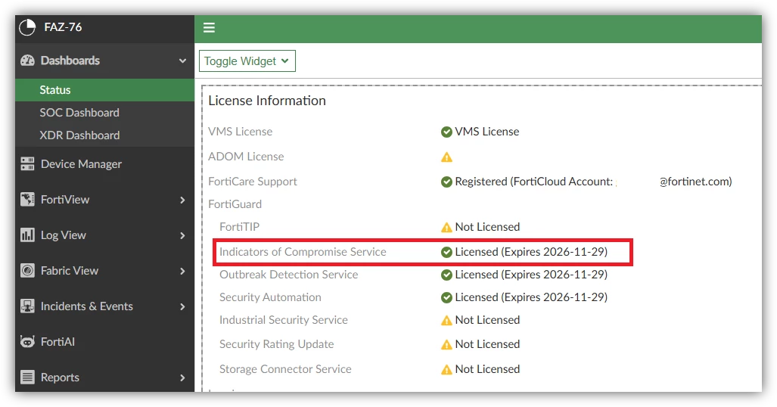777x407 pixels.
Task: Click the FortiTIP warning triangle icon
Action: (x=446, y=228)
